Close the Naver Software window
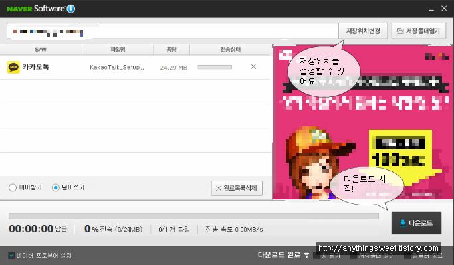This screenshot has height=265, width=454. coord(444,9)
